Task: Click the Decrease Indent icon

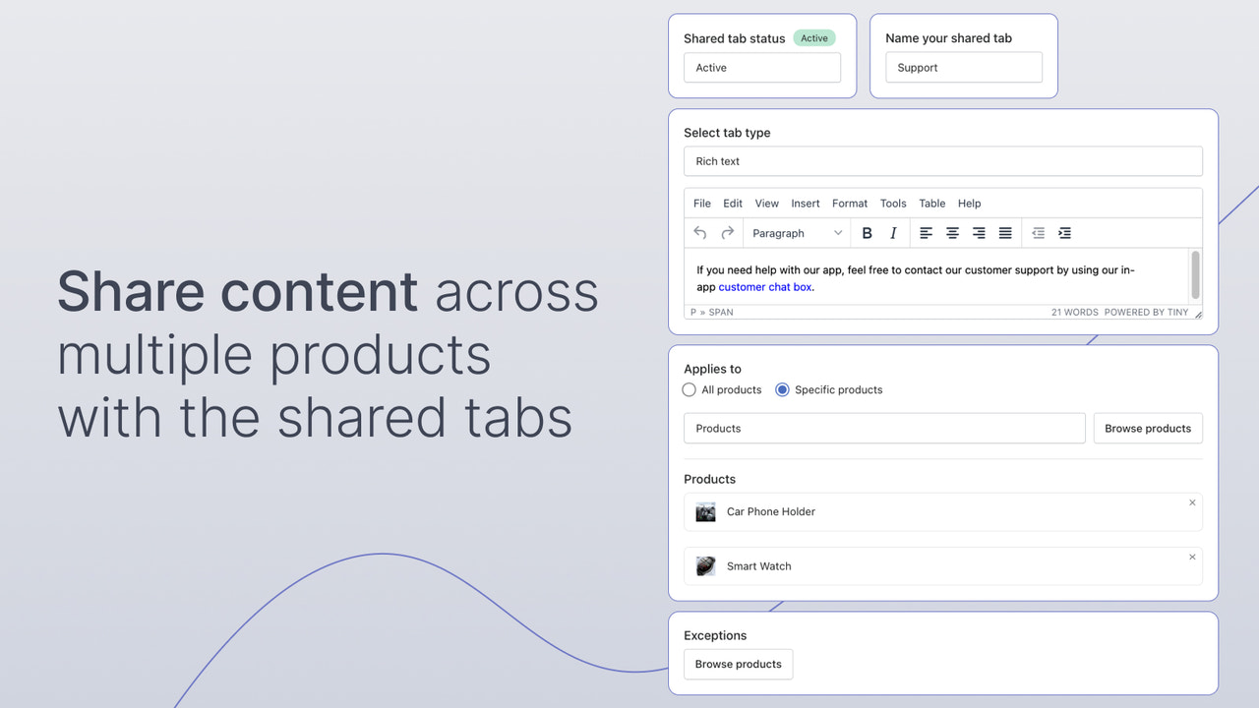Action: [x=1038, y=233]
